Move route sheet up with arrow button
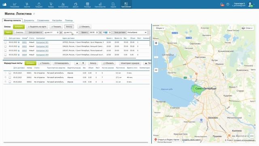This screenshot has width=259, height=146. pyautogui.click(x=77, y=63)
